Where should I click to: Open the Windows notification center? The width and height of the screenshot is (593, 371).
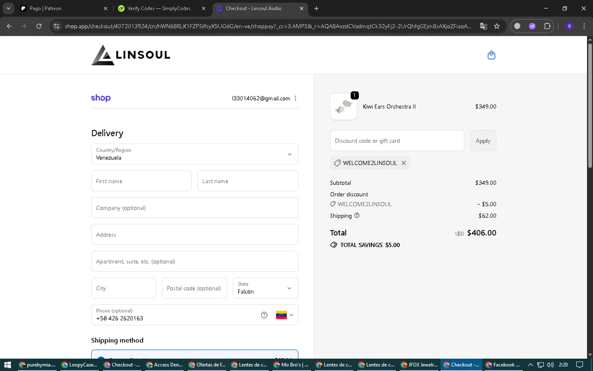click(580, 365)
